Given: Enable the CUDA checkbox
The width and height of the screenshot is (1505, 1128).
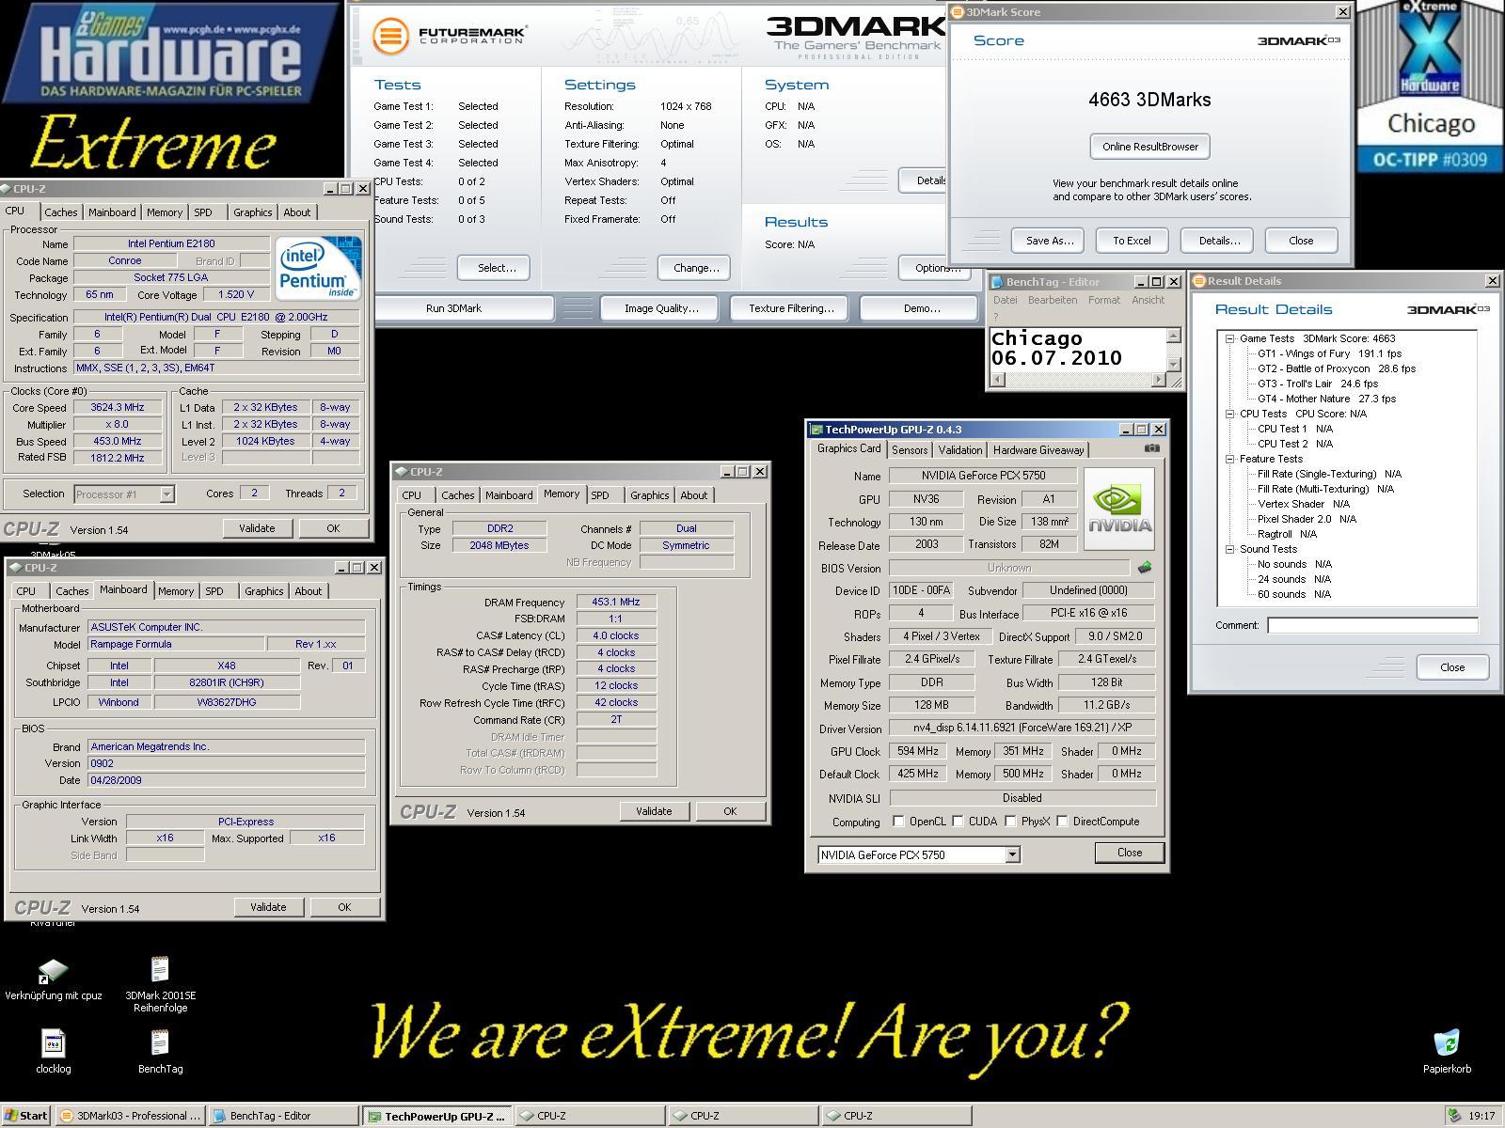Looking at the screenshot, I should pos(958,822).
